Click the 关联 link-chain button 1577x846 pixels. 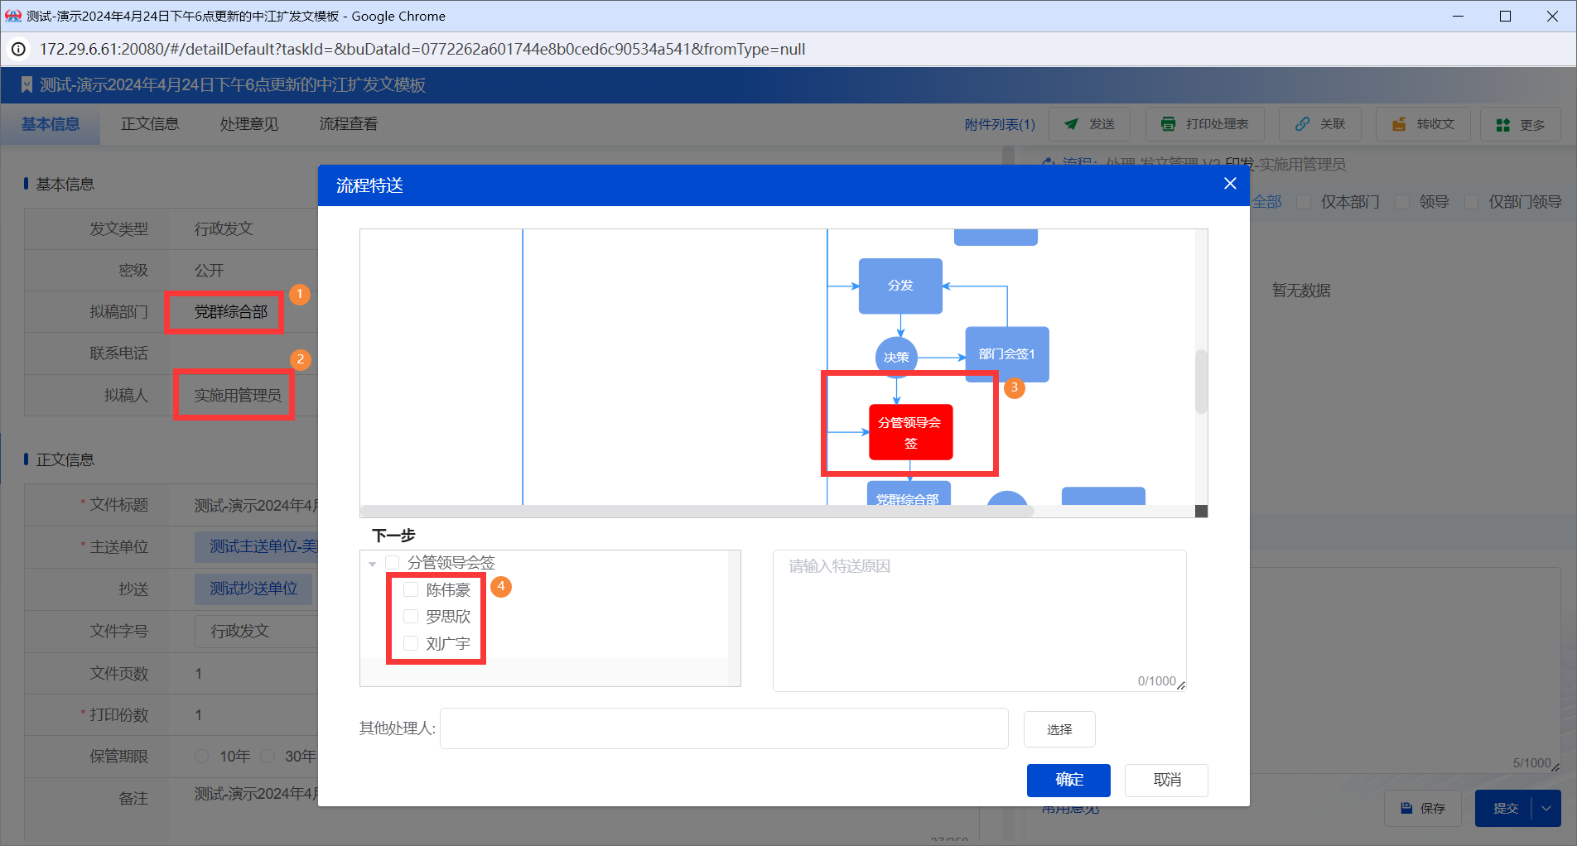1320,124
